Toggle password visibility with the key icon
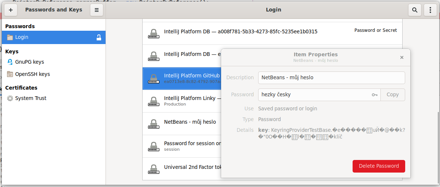440x187 pixels. 374,95
